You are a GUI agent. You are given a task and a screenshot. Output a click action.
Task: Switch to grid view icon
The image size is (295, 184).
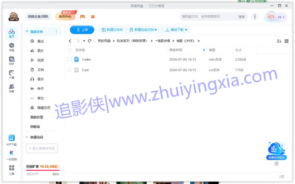(x=286, y=41)
